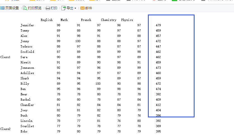The width and height of the screenshot is (234, 135).
Task: Click the 打印预览 print preview icon
Action: [x=25, y=8]
